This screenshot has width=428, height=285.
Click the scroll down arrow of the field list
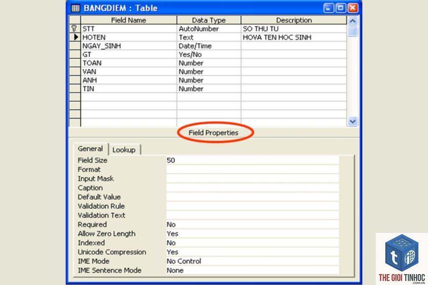(353, 121)
